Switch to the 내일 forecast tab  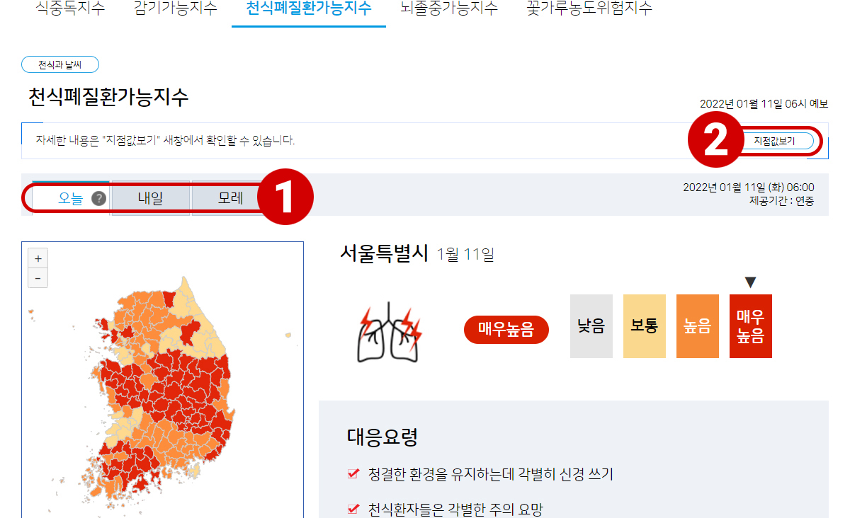click(150, 199)
